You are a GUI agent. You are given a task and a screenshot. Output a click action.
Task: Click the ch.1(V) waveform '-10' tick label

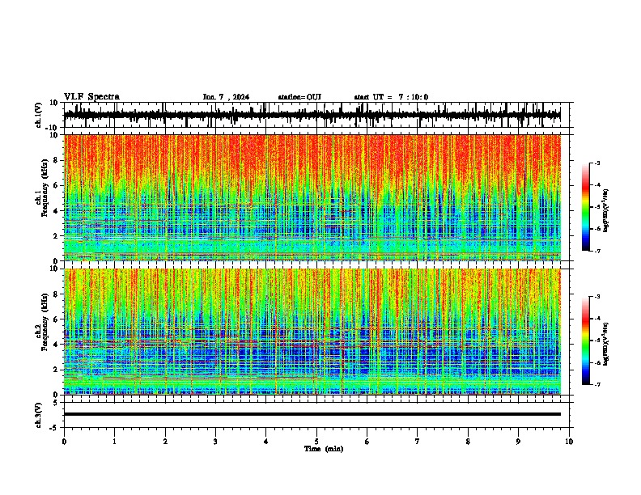point(53,127)
